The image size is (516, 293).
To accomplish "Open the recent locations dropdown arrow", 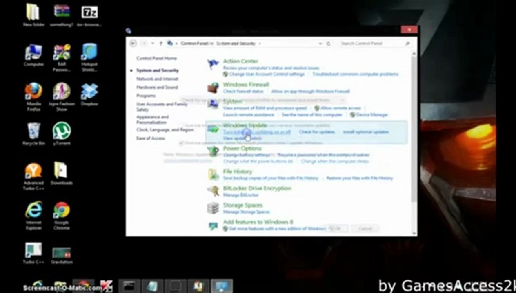I will pyautogui.click(x=153, y=43).
